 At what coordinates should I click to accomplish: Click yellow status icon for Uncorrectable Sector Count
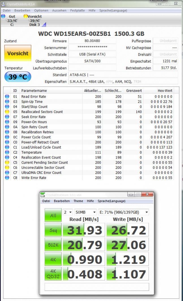coord(7,167)
